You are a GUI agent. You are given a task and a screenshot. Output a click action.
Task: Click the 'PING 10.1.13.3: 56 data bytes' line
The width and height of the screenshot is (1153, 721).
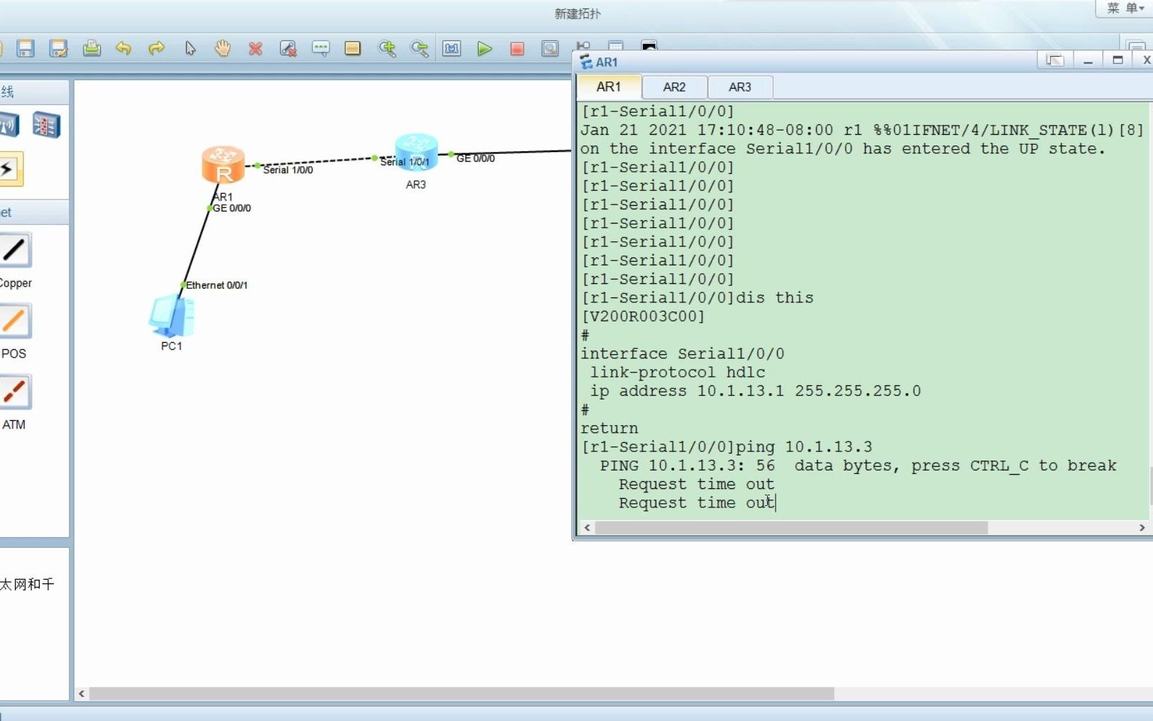[858, 466]
